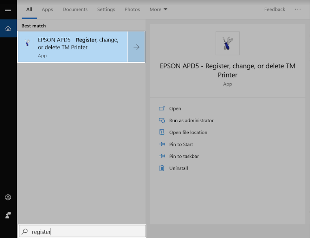This screenshot has height=238, width=310.
Task: Click the search magnifier icon
Action: (25, 231)
